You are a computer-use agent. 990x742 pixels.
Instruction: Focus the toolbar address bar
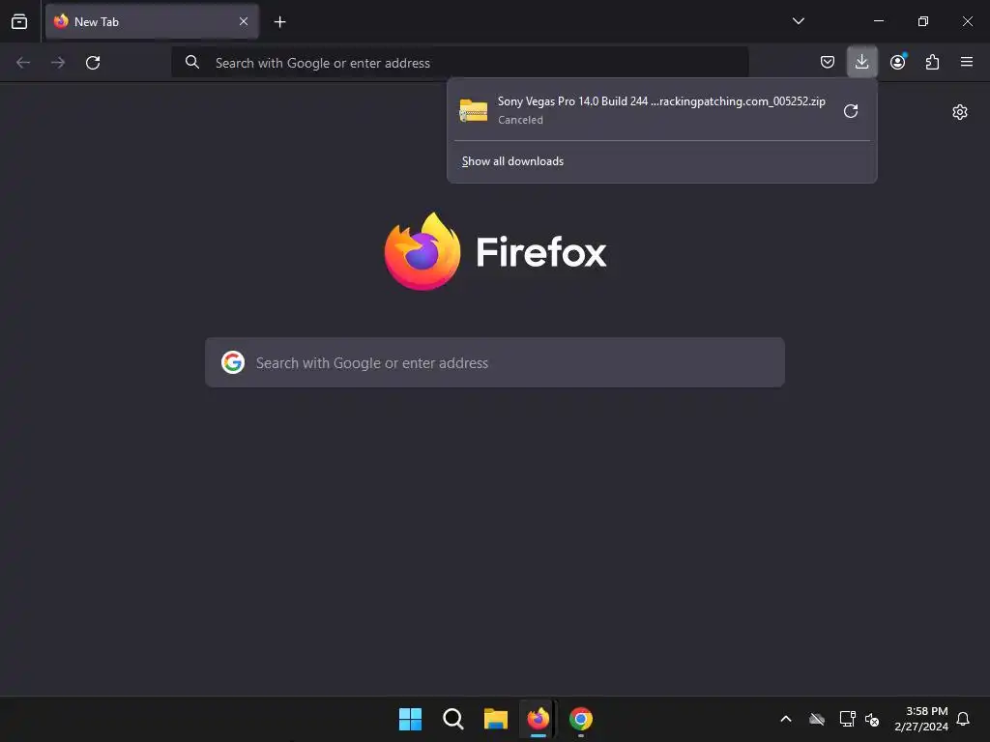(x=459, y=63)
